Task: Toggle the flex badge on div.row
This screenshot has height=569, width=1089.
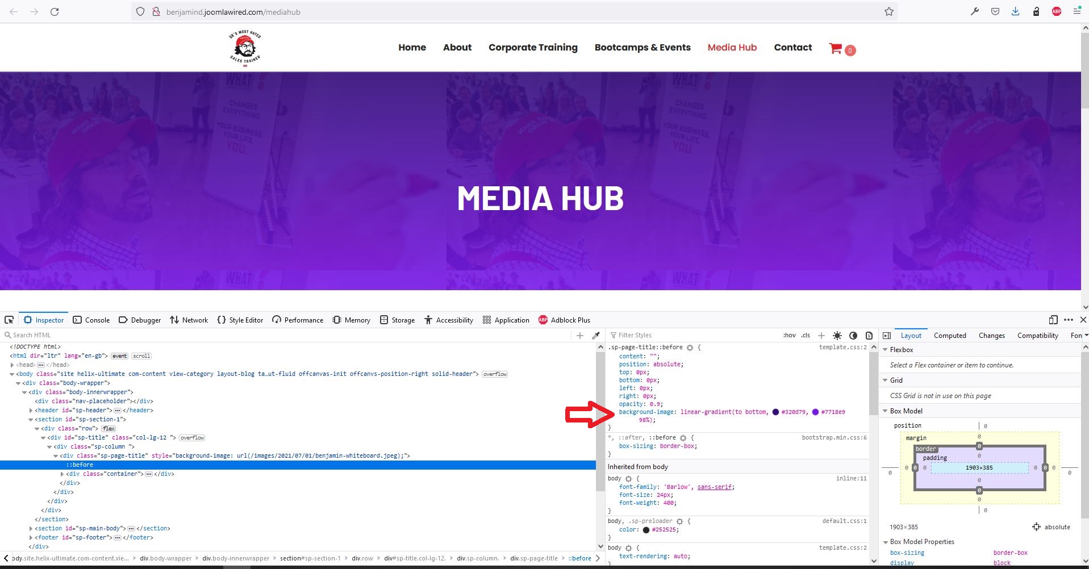Action: pos(109,429)
